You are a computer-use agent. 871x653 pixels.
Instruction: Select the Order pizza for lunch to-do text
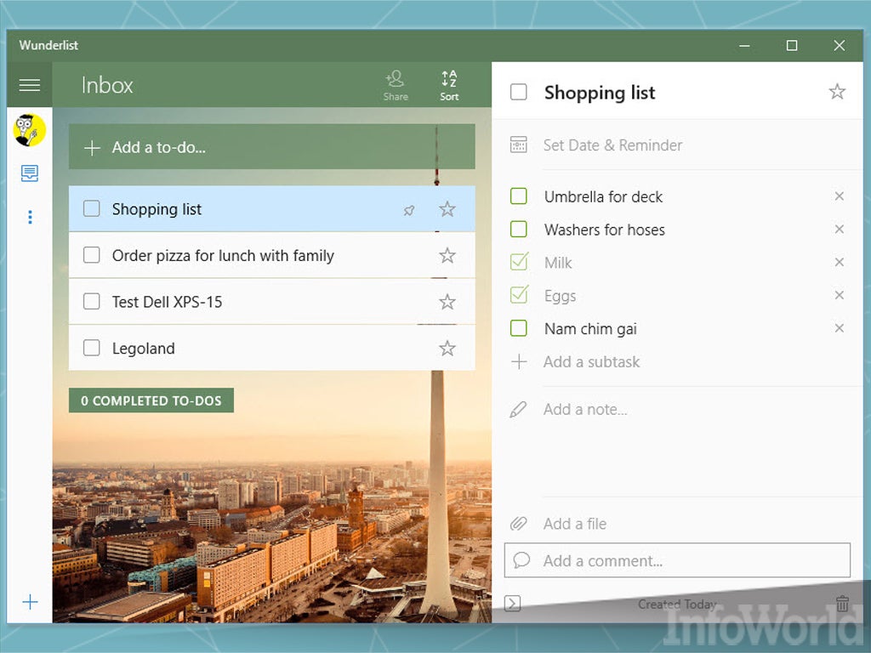point(224,255)
